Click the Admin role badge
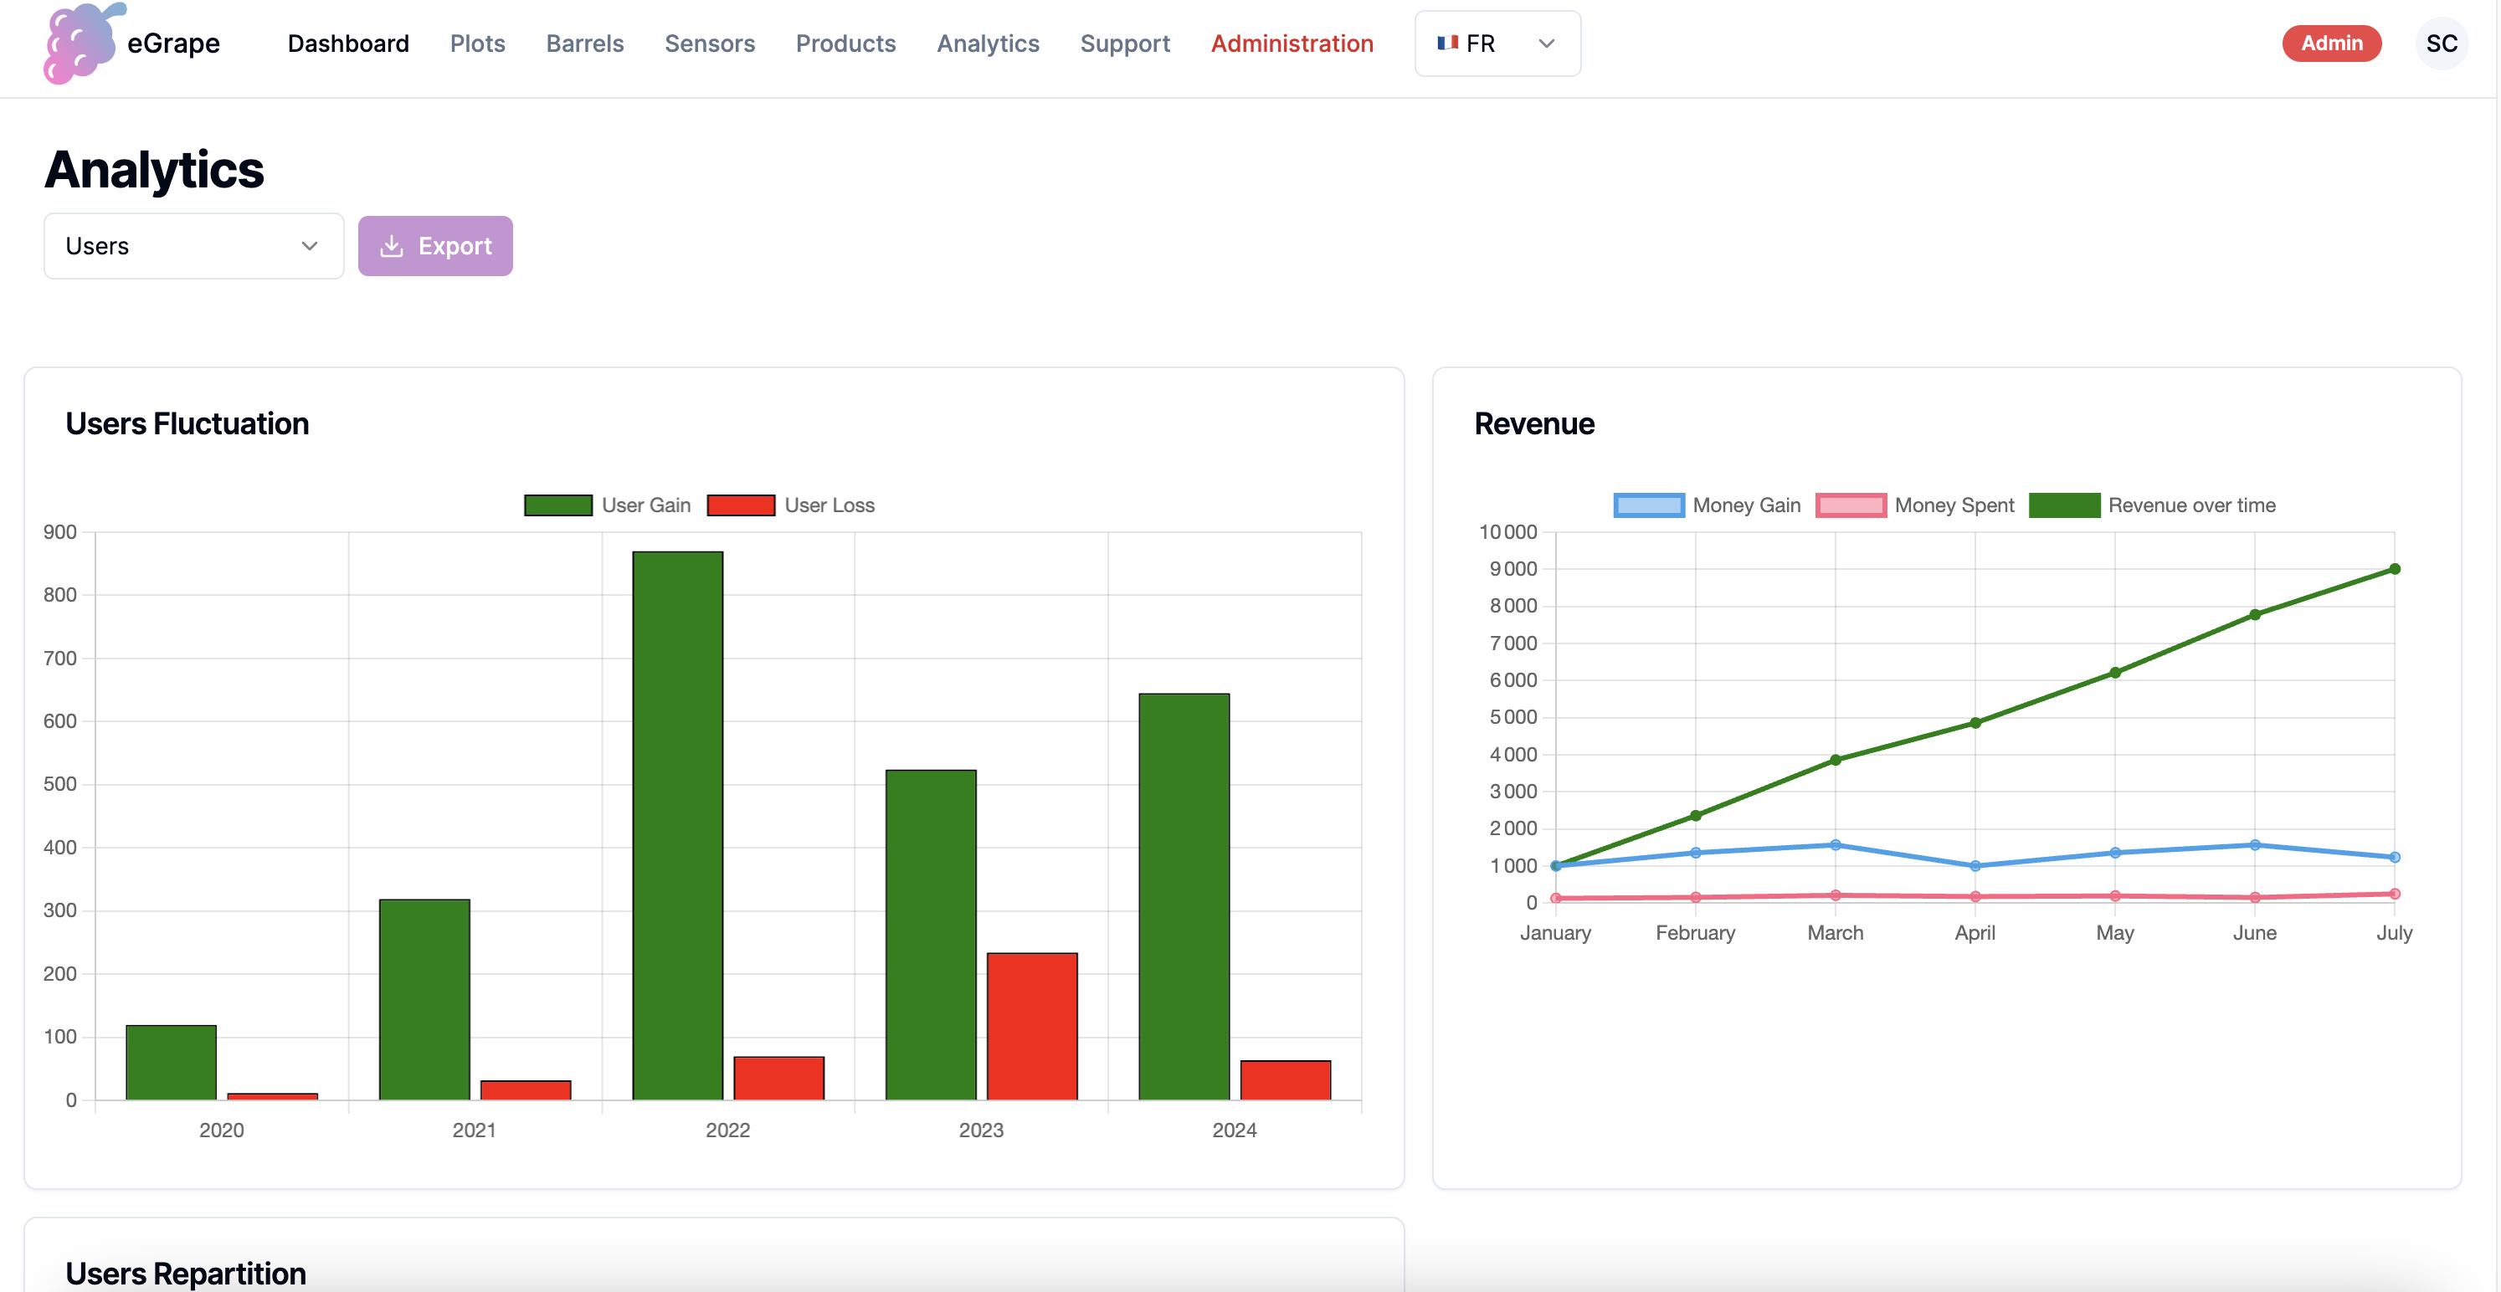Screen dimensions: 2501x1292 coord(2330,44)
